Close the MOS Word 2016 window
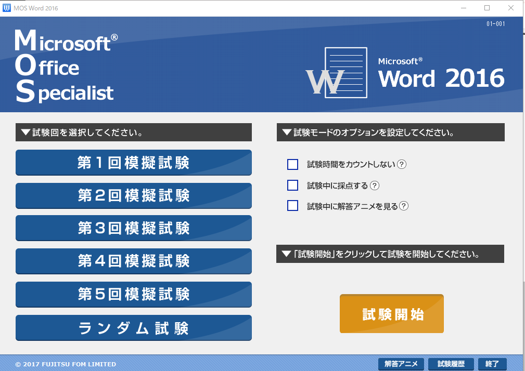The image size is (525, 371). coord(511,8)
